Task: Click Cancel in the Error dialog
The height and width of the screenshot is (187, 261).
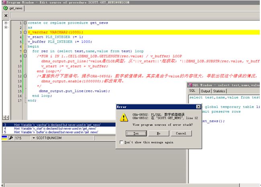Action: click(181, 133)
